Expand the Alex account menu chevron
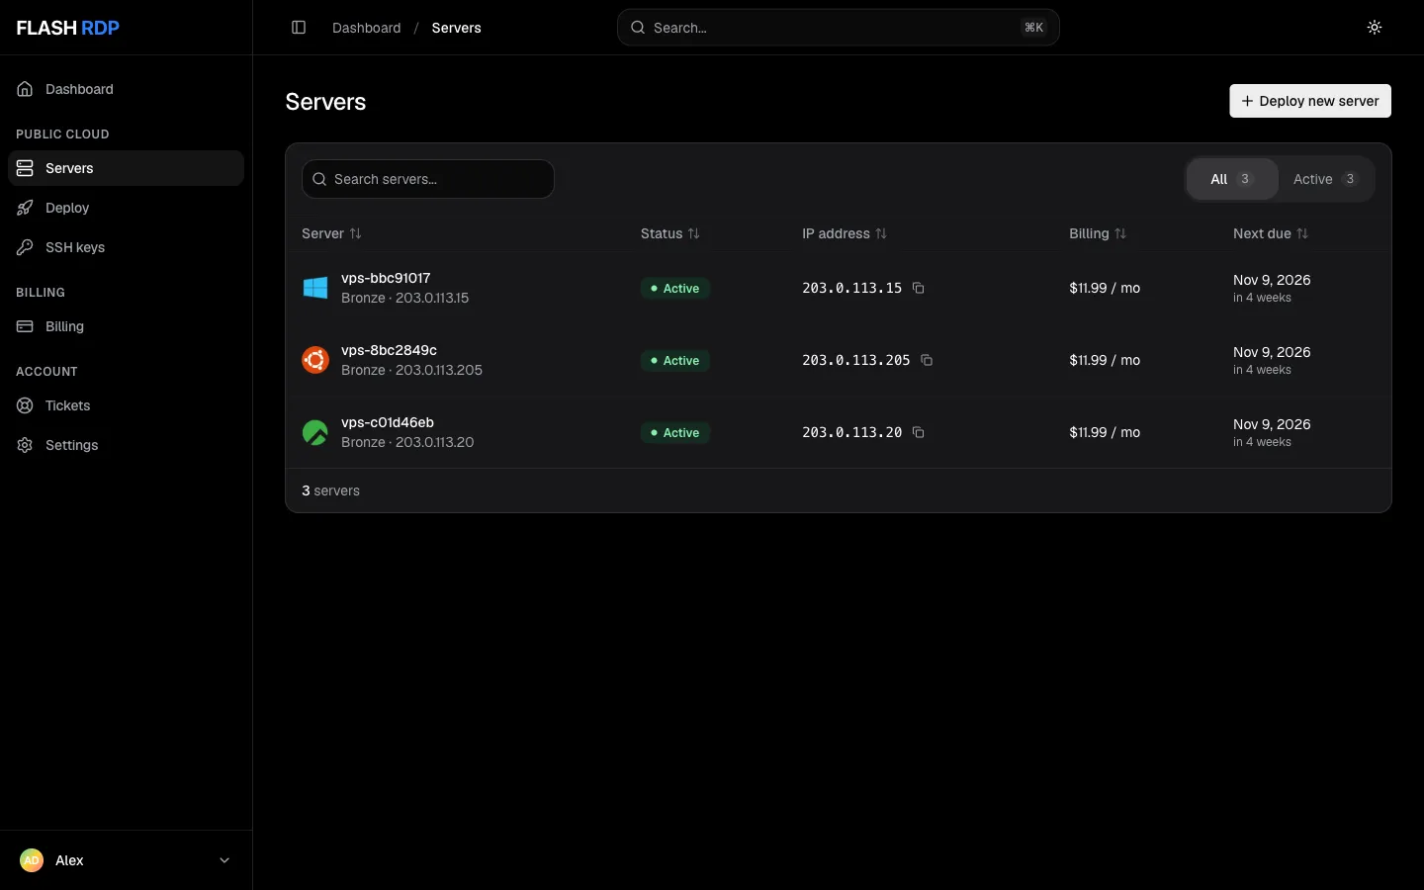 click(x=224, y=860)
